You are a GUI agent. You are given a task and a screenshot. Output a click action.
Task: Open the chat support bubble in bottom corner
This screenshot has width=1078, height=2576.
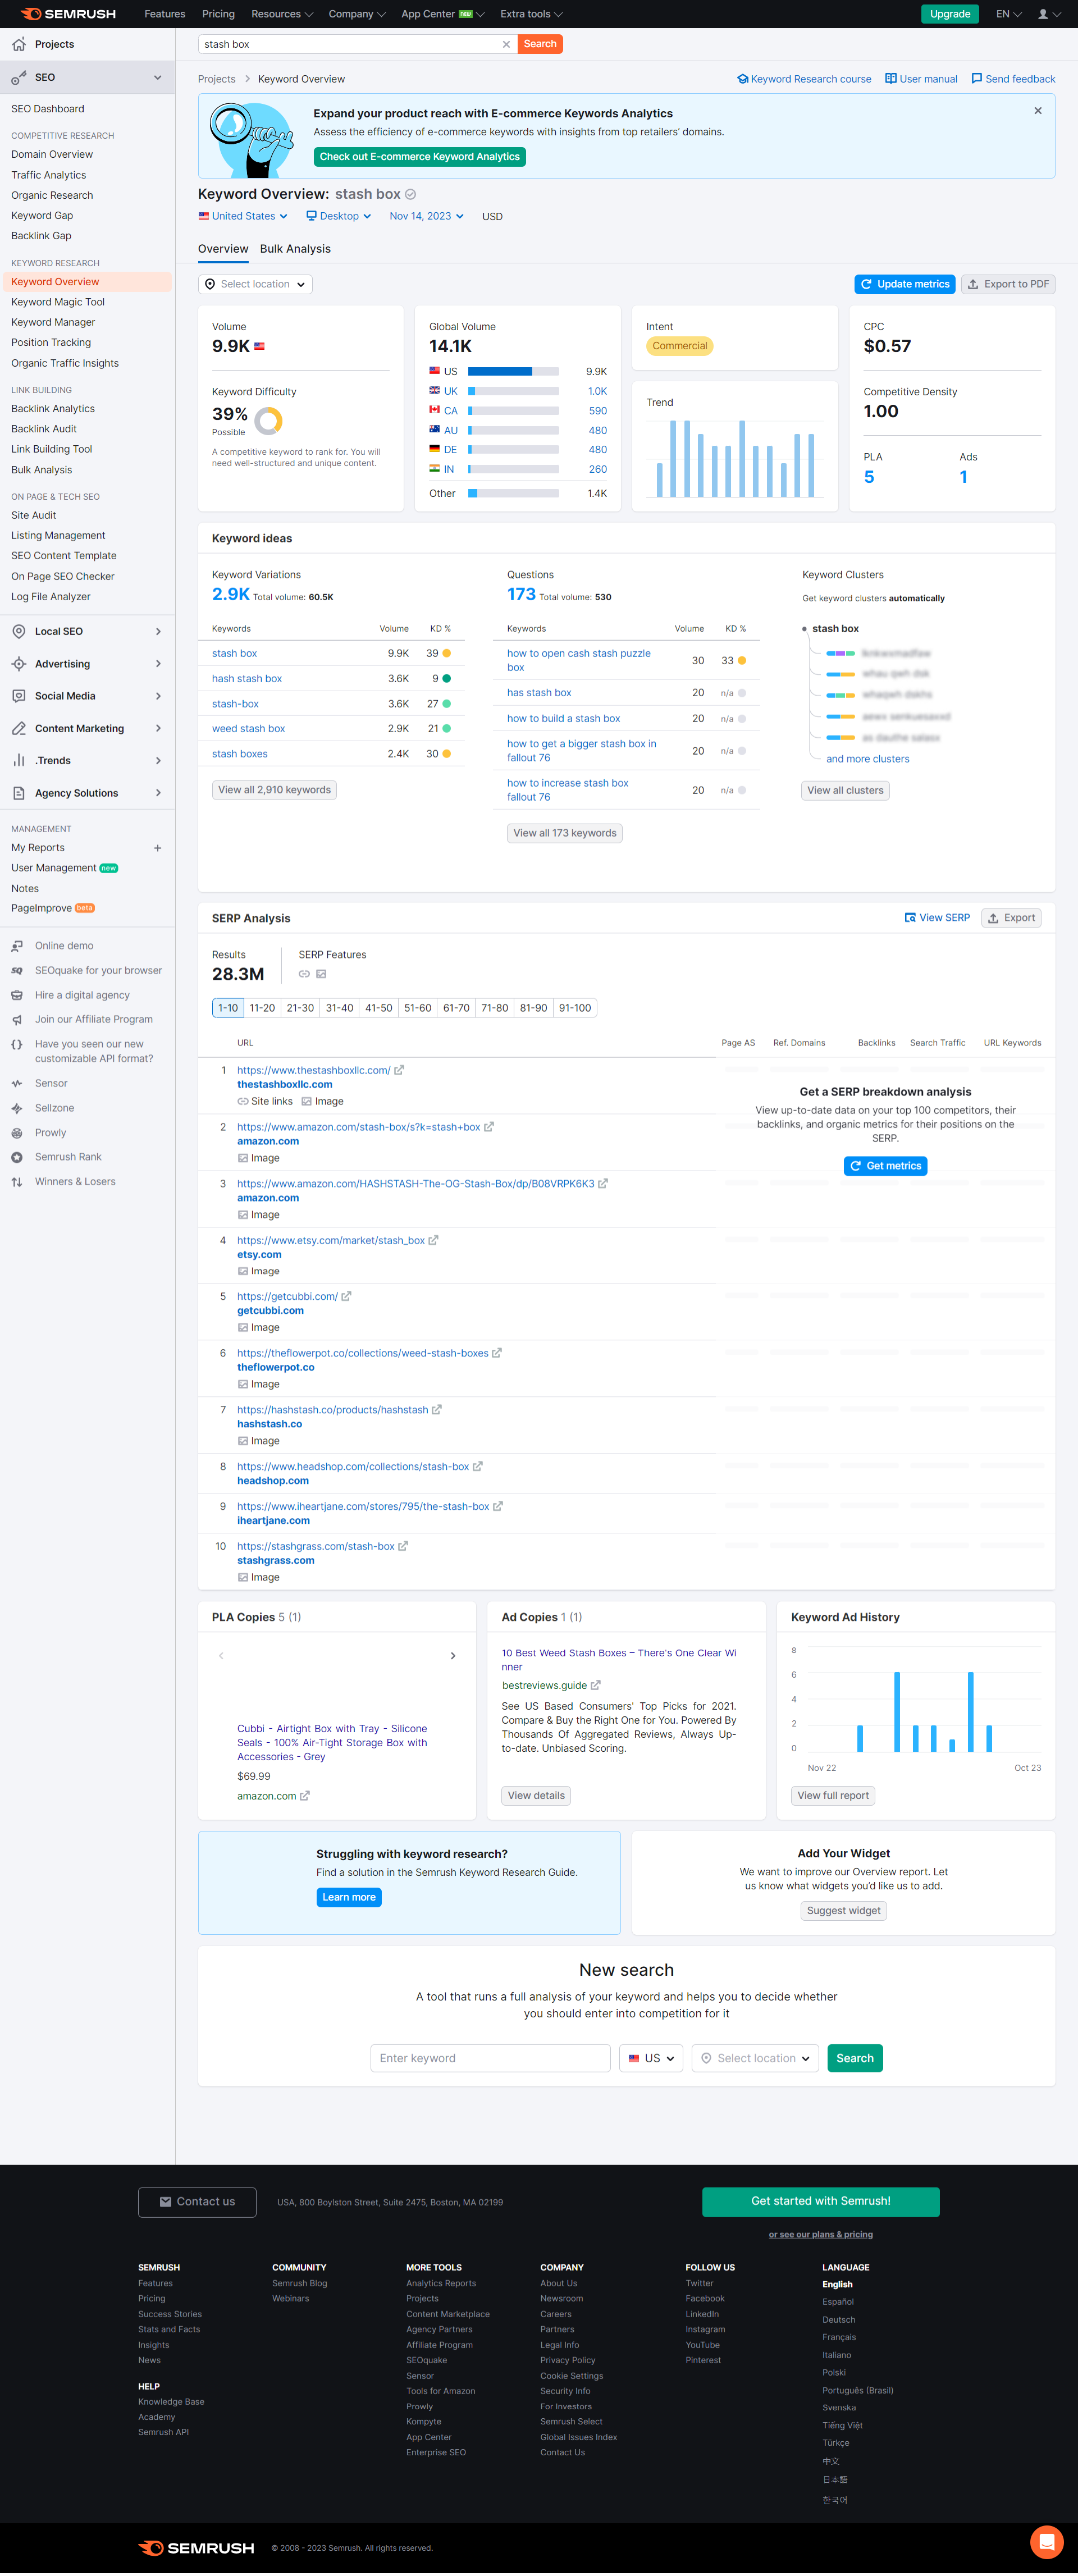[1046, 2541]
